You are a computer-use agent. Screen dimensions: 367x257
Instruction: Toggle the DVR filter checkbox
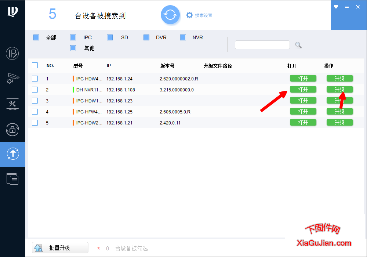pyautogui.click(x=146, y=37)
